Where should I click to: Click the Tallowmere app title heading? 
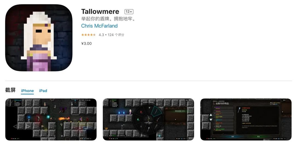(100, 12)
